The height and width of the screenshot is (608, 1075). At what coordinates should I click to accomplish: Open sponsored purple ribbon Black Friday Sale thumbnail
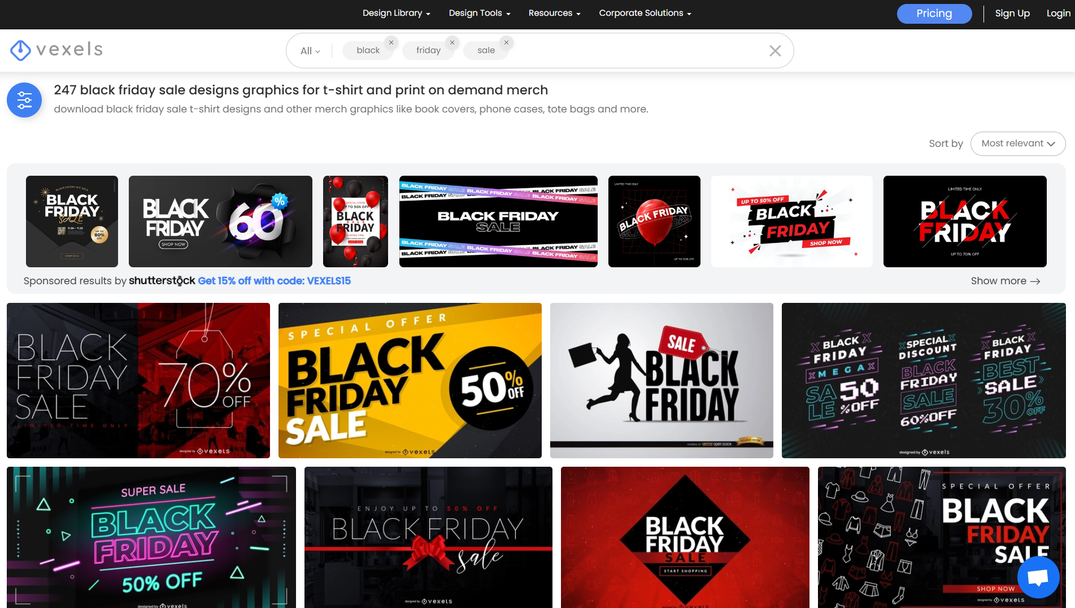498,222
